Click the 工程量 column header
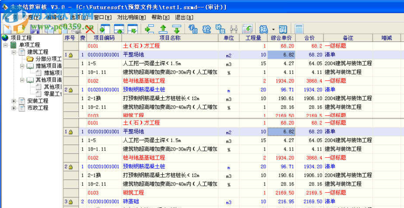Image resolution: width=404 pixels, height=208 pixels. coord(253,38)
